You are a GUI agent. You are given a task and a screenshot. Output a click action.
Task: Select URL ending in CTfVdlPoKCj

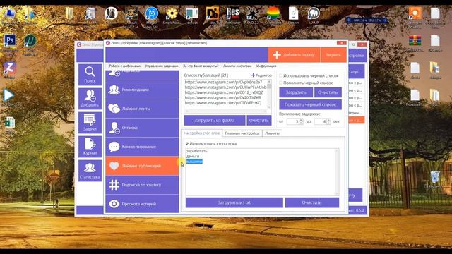coord(223,103)
